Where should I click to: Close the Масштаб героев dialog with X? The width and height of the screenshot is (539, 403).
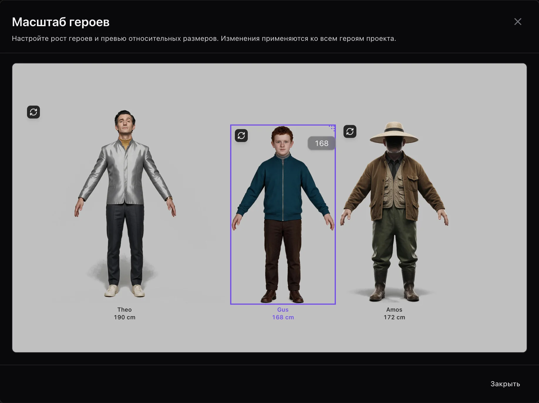[x=518, y=22]
